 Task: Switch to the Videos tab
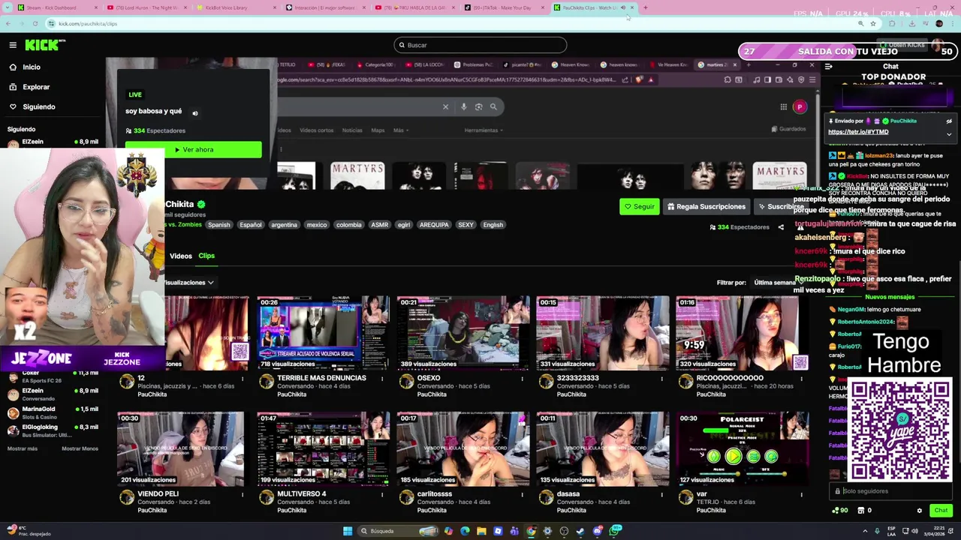pyautogui.click(x=180, y=256)
